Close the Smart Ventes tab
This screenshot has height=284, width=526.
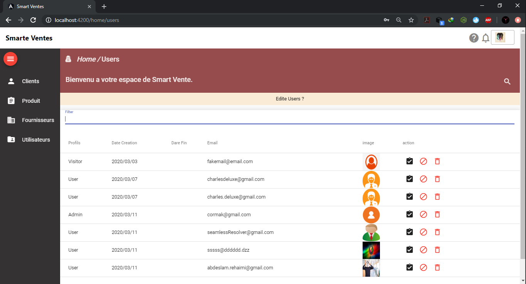point(89,7)
